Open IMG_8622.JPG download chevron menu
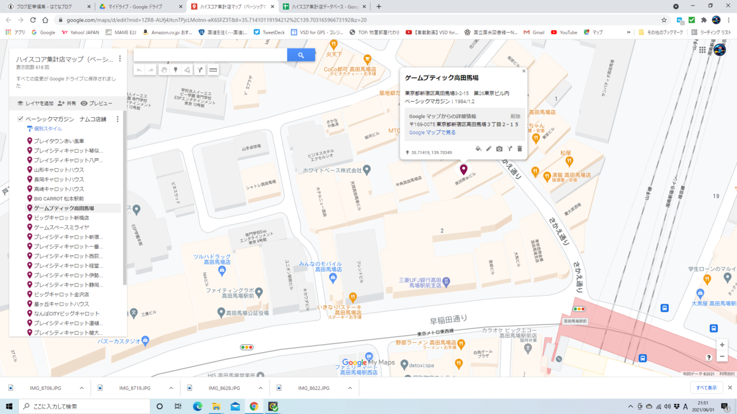The height and width of the screenshot is (414, 737). coord(351,388)
